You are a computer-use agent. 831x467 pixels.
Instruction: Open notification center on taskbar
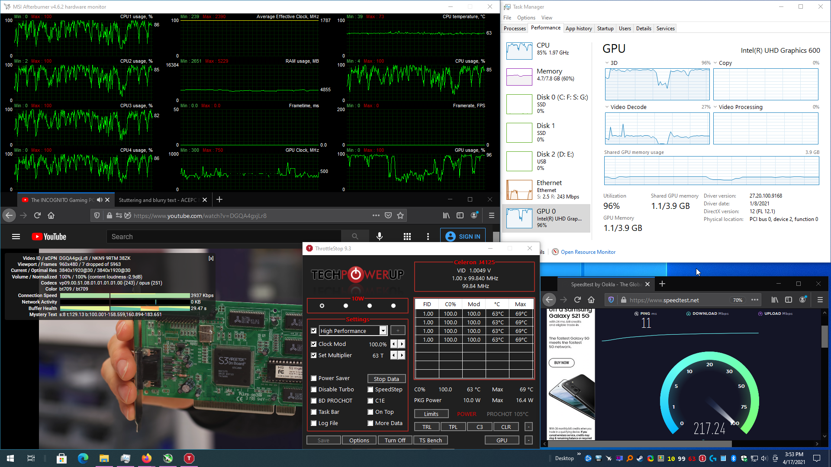click(x=817, y=458)
